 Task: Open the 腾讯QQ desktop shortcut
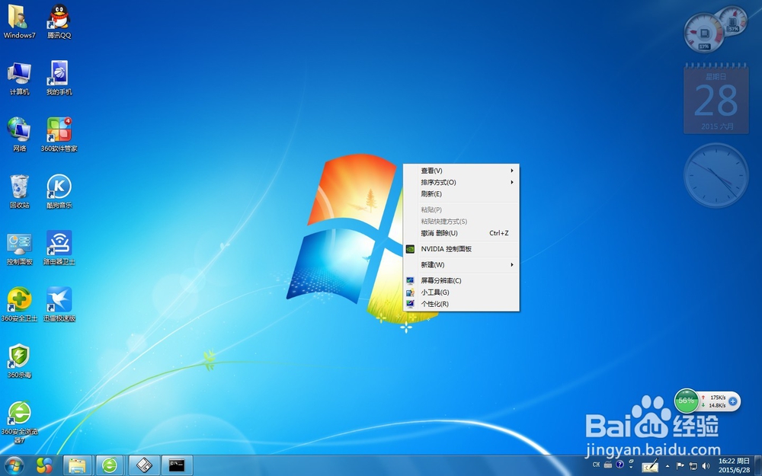pos(59,21)
